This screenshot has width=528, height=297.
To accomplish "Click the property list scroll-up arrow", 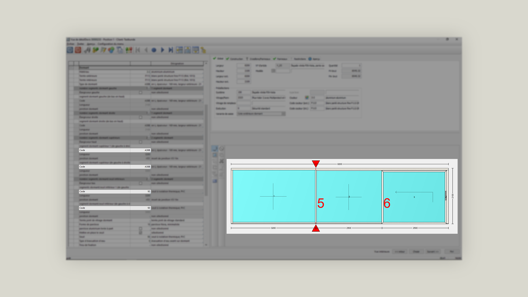I will coord(206,64).
